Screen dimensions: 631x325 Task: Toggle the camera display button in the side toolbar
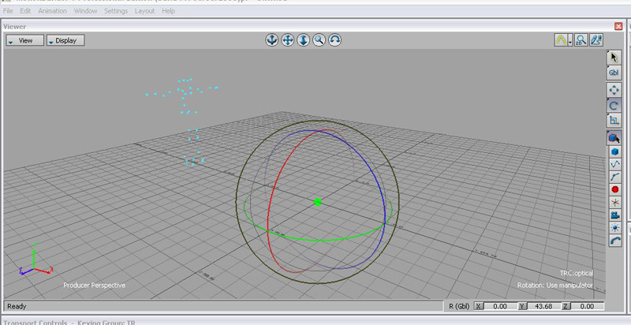[614, 215]
